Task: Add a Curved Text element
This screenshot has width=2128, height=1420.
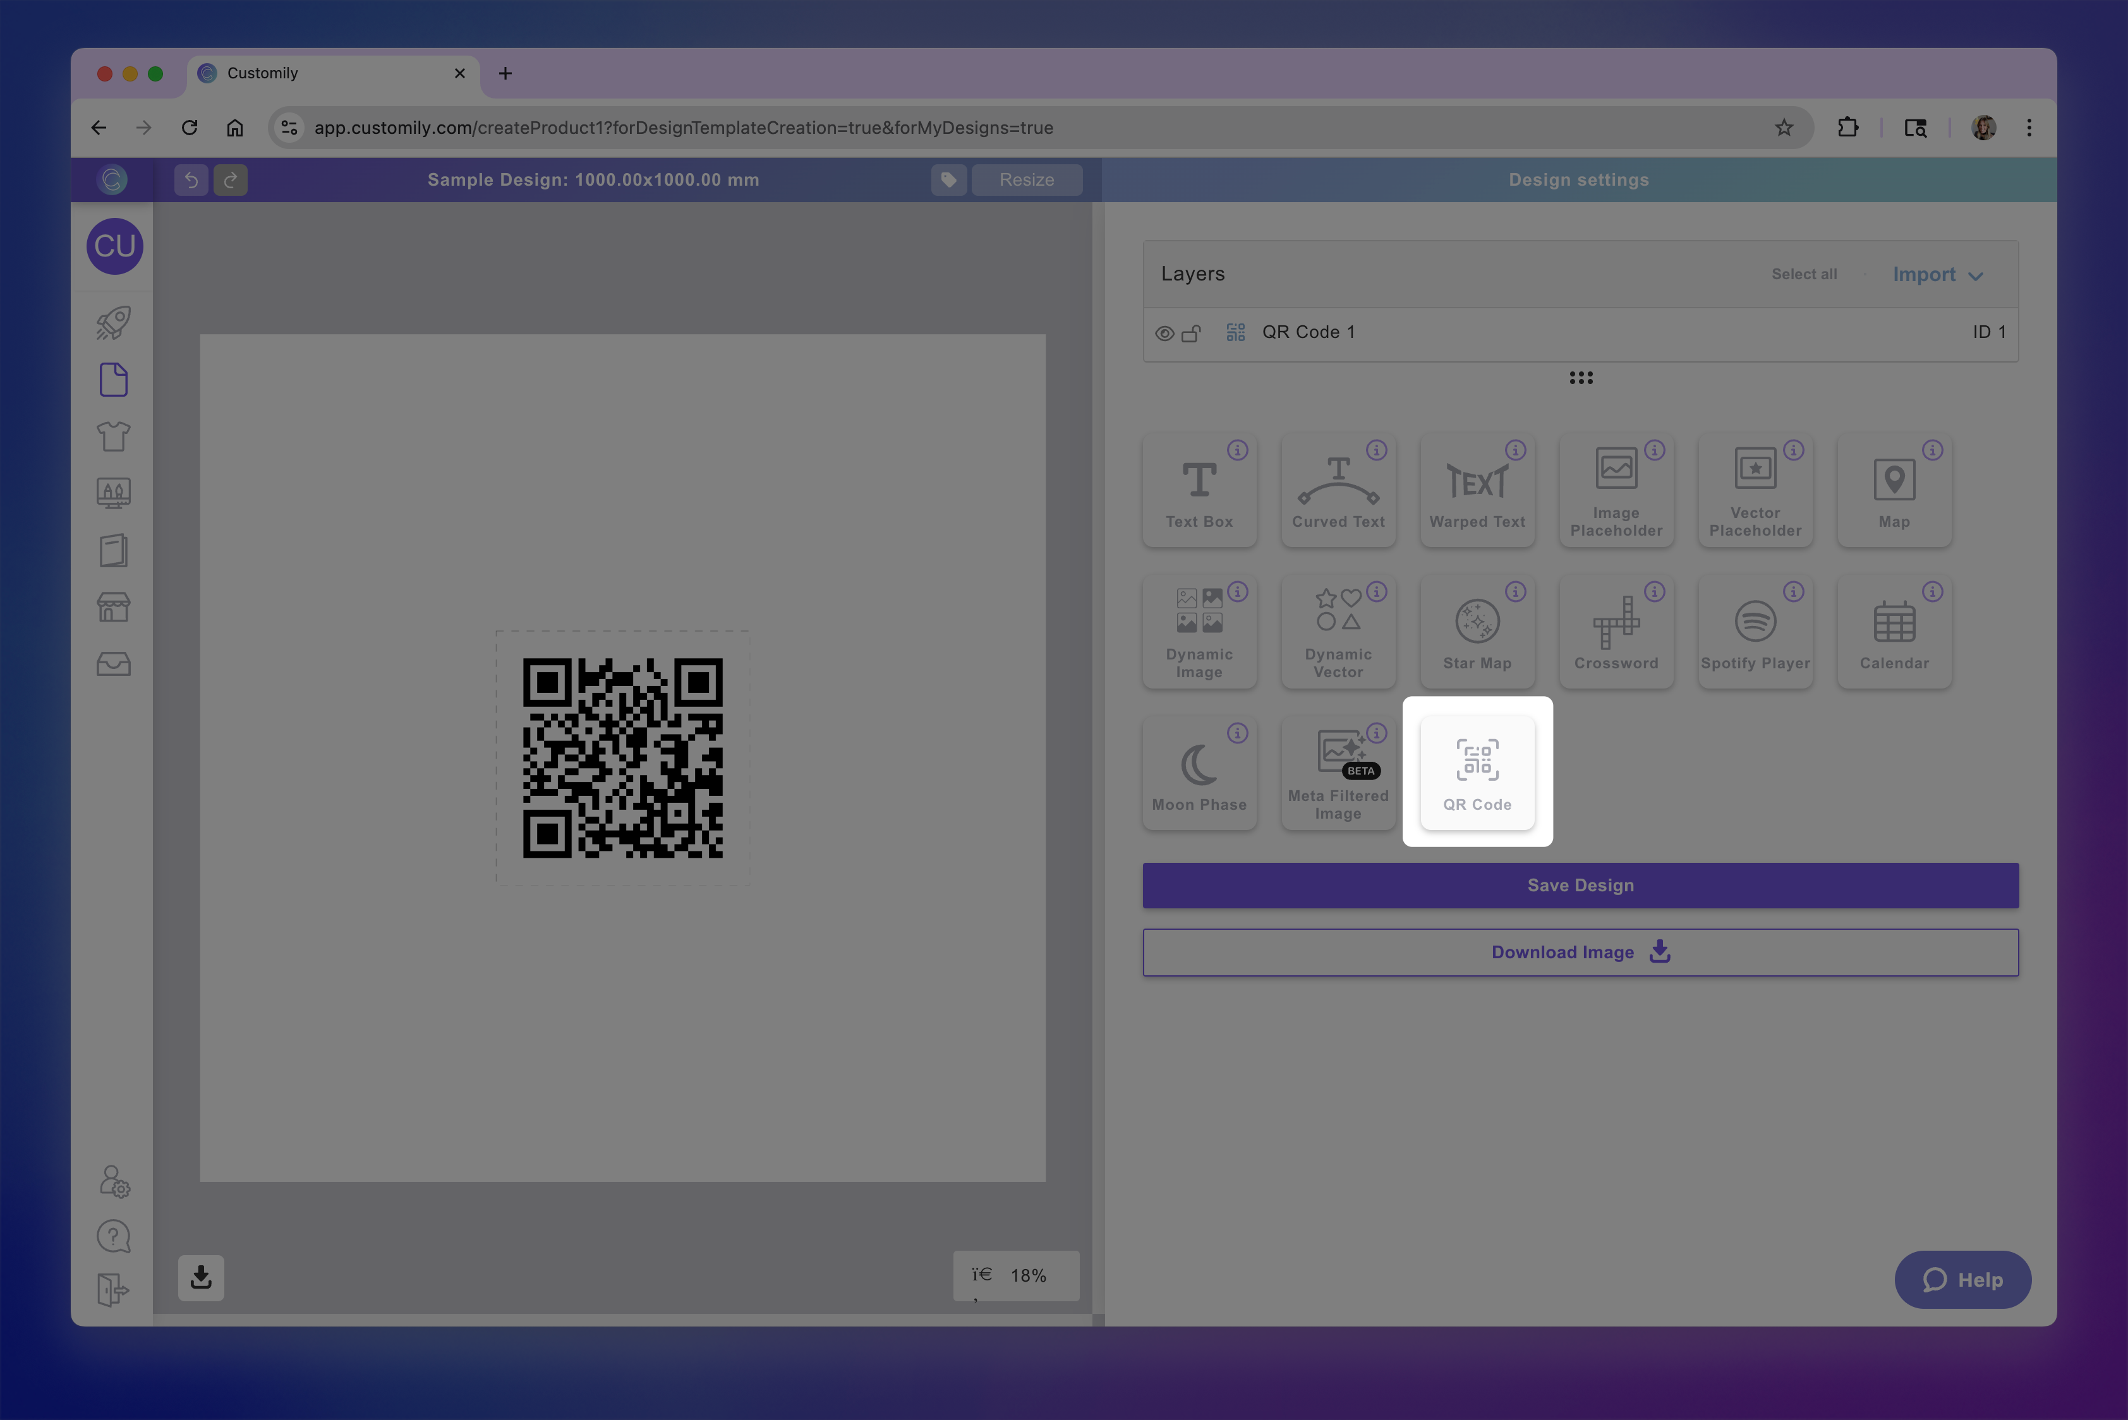Action: (x=1338, y=490)
